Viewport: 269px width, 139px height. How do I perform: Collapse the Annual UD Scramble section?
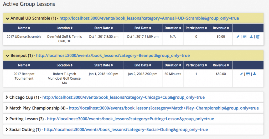(7, 18)
